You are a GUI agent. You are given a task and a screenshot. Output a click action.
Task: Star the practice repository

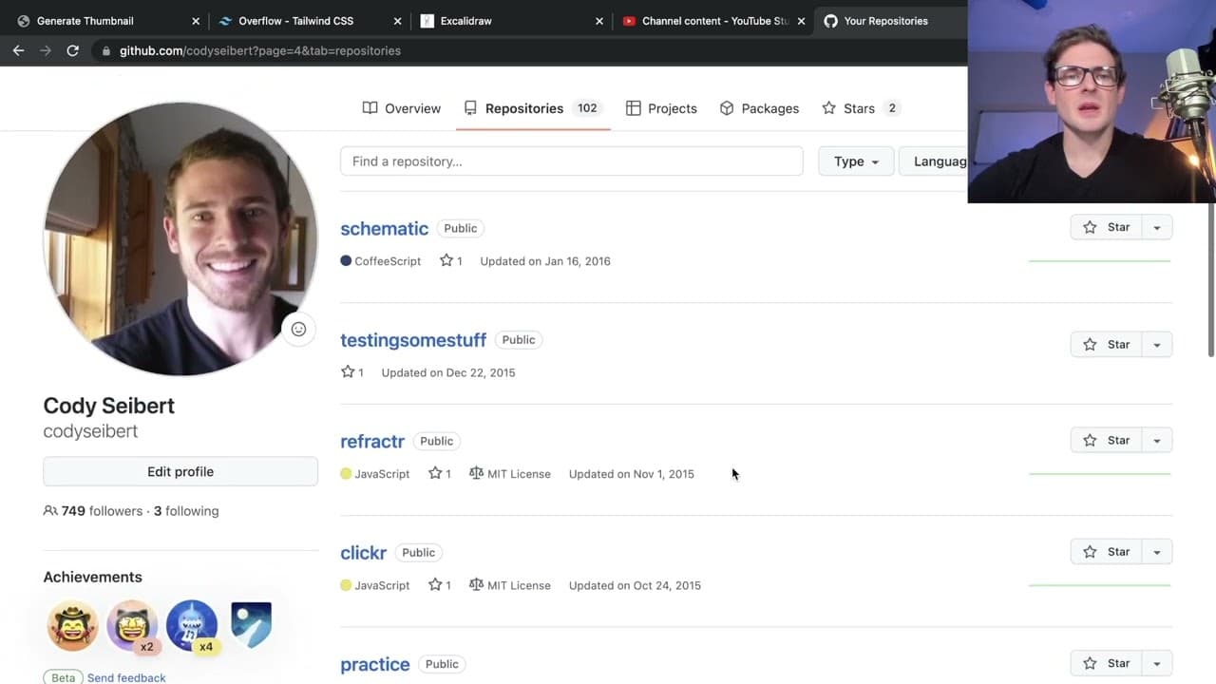1106,663
